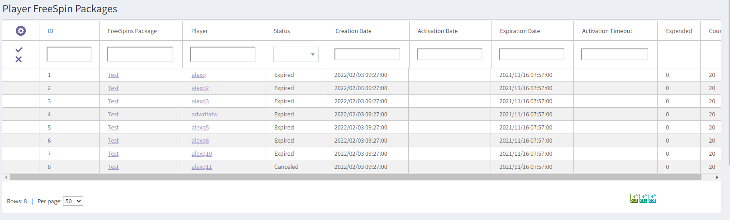Open player alexq link
The height and width of the screenshot is (220, 730).
point(198,75)
